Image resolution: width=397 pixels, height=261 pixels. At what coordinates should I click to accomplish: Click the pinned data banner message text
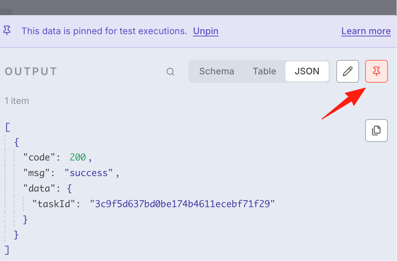click(104, 31)
